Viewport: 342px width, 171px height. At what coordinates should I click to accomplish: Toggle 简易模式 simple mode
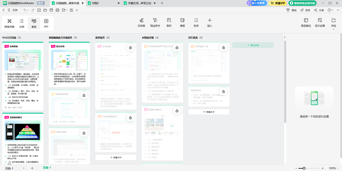tap(306, 23)
